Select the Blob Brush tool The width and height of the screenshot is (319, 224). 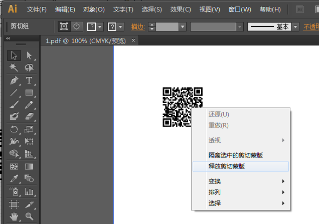click(x=14, y=116)
